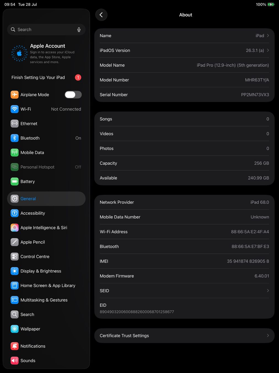The width and height of the screenshot is (279, 373).
Task: Tap Mobile Data Number Unknown value
Action: [260, 217]
